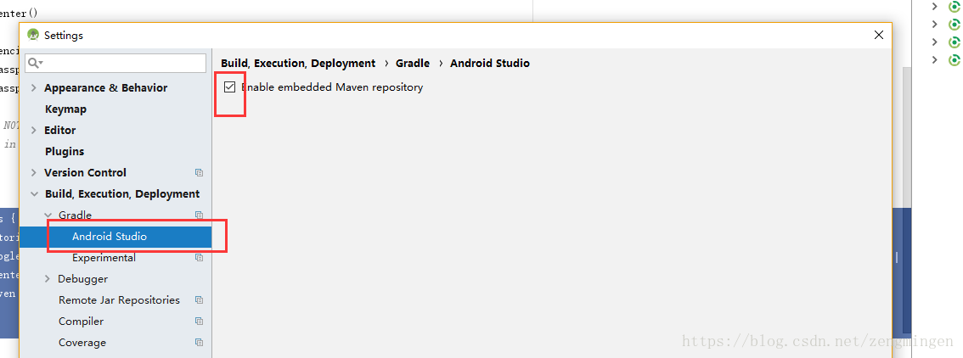The width and height of the screenshot is (963, 358).
Task: Click the Gradle breadcrumb
Action: (413, 63)
